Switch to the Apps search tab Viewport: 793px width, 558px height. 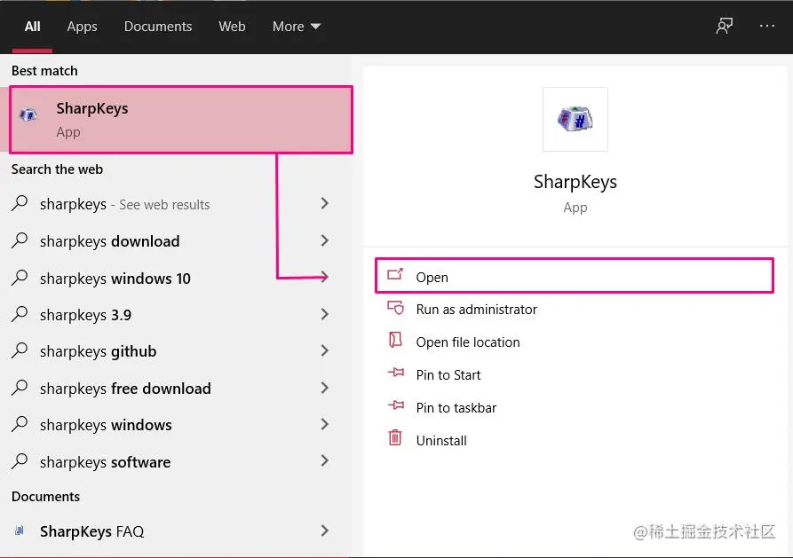click(82, 27)
